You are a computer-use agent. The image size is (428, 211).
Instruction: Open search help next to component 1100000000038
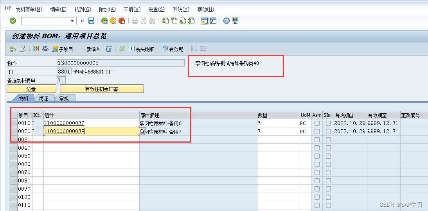coord(143,131)
